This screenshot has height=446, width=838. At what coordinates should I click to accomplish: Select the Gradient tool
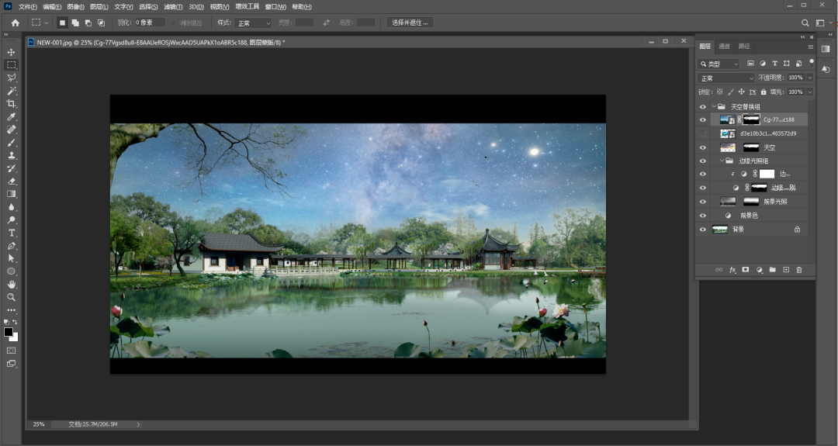(x=11, y=194)
